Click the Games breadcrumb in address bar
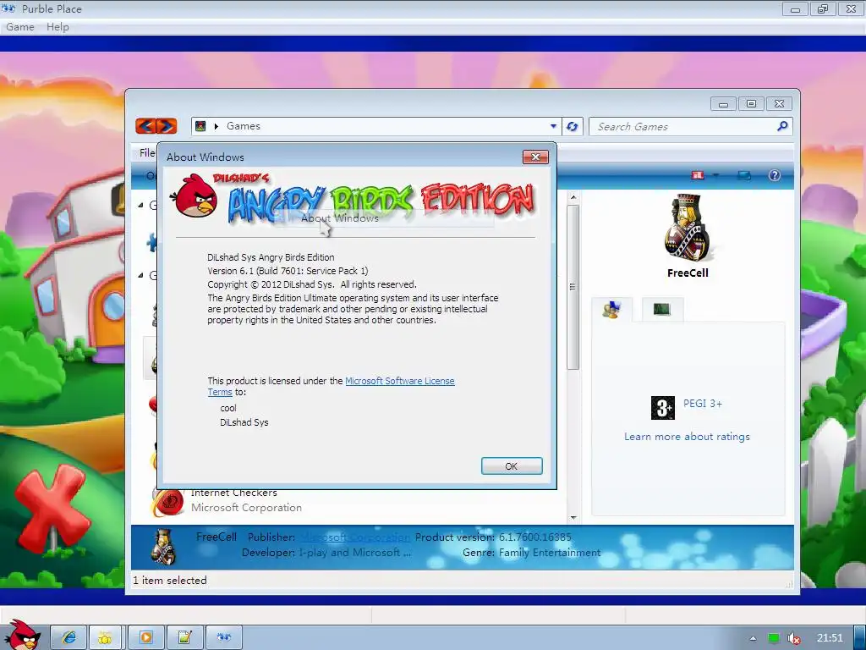 point(243,126)
